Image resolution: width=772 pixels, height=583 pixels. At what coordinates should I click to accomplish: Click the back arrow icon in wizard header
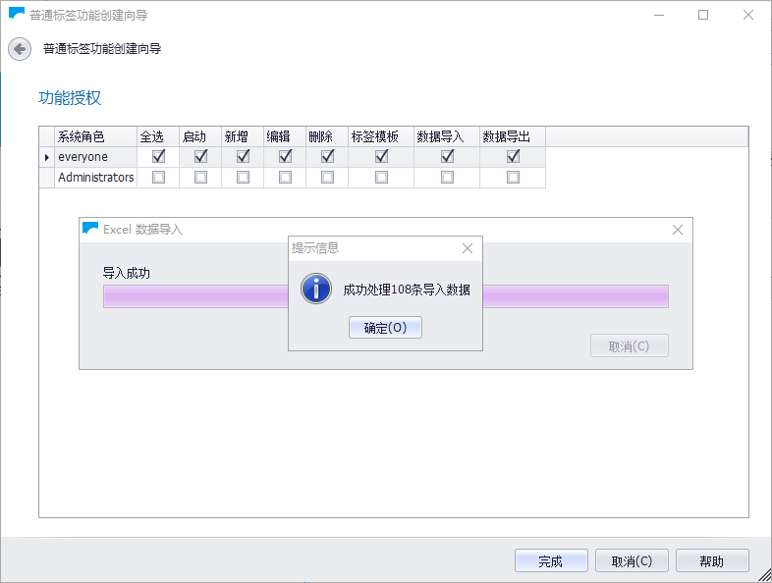coord(20,49)
